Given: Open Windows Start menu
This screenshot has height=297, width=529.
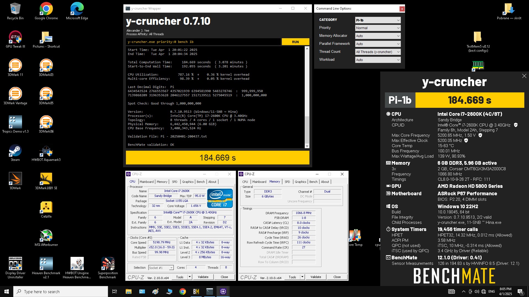Looking at the screenshot, I should pos(7,291).
